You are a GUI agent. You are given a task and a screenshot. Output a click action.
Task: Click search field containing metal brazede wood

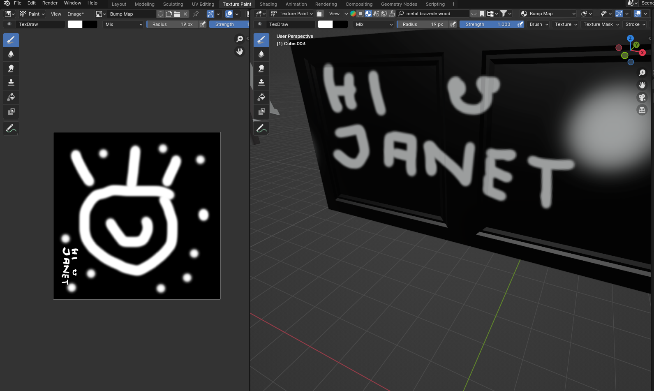coord(433,14)
